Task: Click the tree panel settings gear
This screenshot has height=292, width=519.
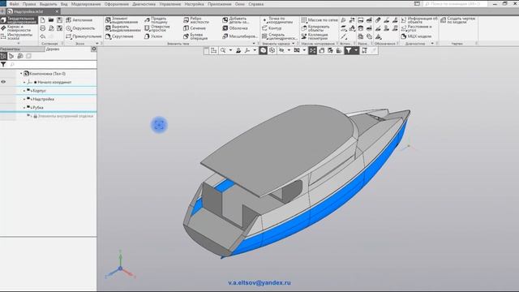Action: pyautogui.click(x=94, y=49)
